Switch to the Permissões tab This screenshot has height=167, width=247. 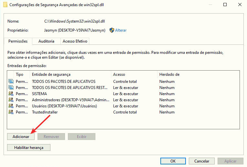tap(18, 41)
